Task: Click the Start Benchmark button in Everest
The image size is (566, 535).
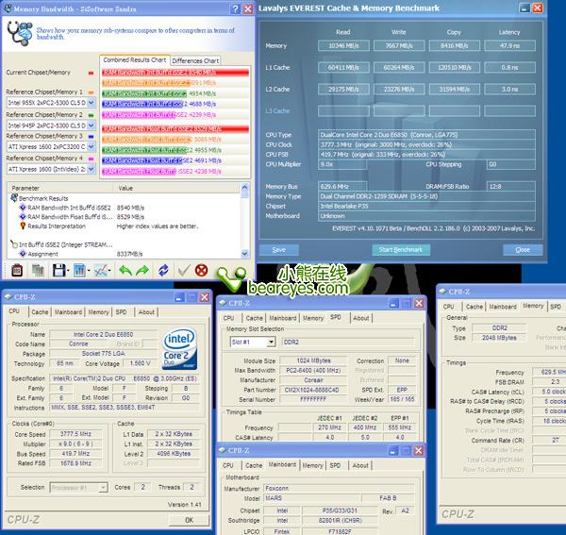Action: point(400,249)
